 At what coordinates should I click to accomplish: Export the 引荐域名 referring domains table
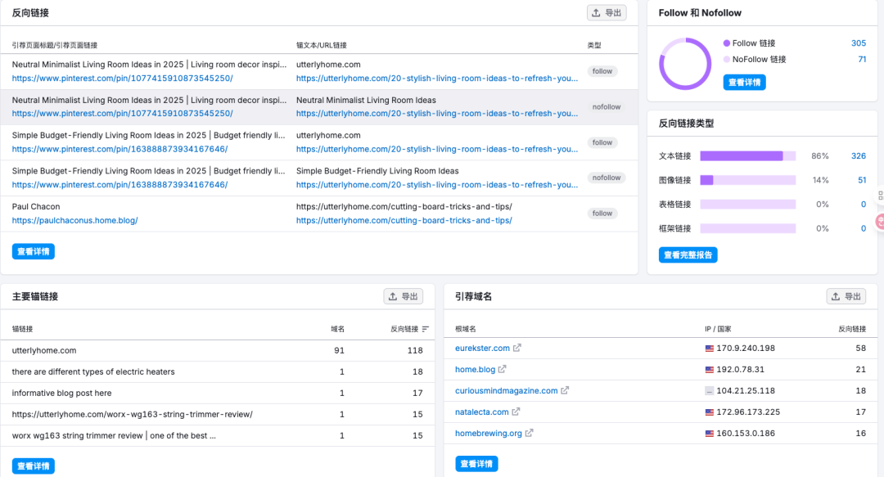point(846,296)
